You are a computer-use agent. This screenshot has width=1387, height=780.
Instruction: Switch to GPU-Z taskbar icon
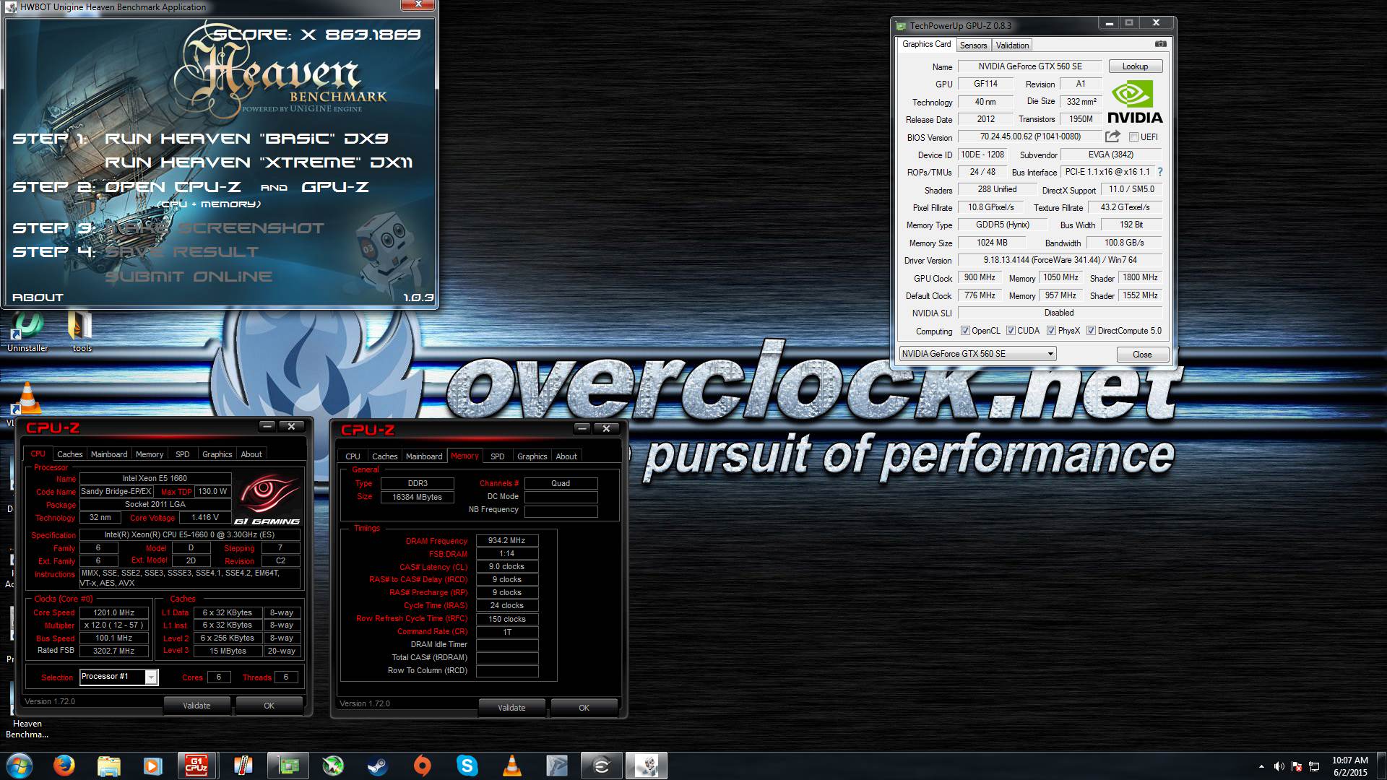pos(288,766)
